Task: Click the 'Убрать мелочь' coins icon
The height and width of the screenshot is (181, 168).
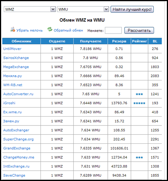Action: point(13,29)
